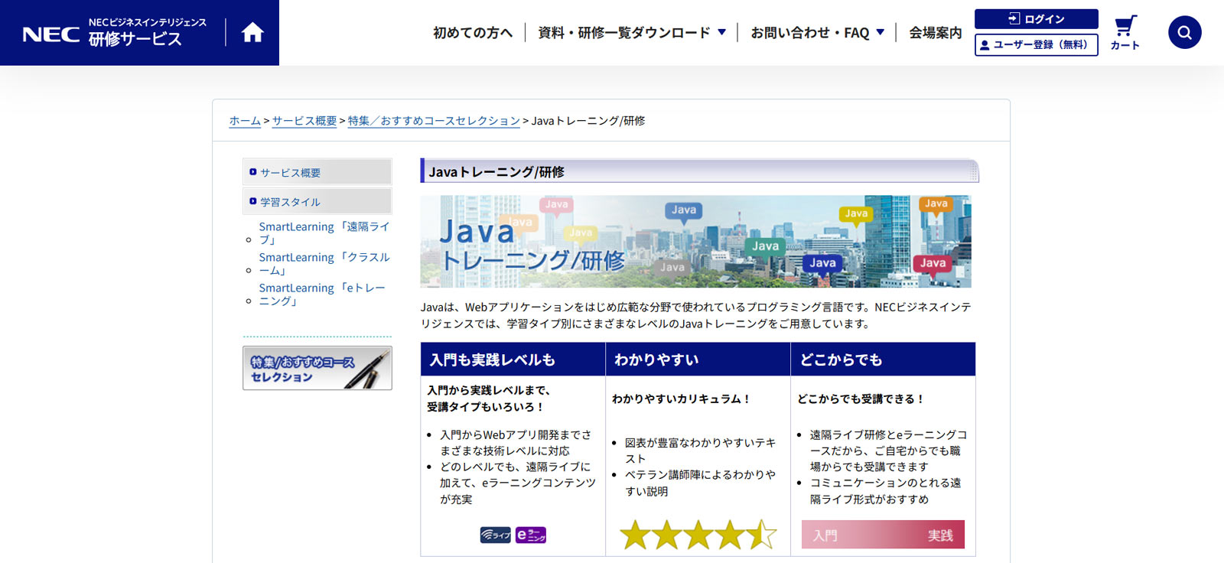
Task: Open 特集／おすすめコースセレクション breadcrumb link
Action: pos(434,121)
